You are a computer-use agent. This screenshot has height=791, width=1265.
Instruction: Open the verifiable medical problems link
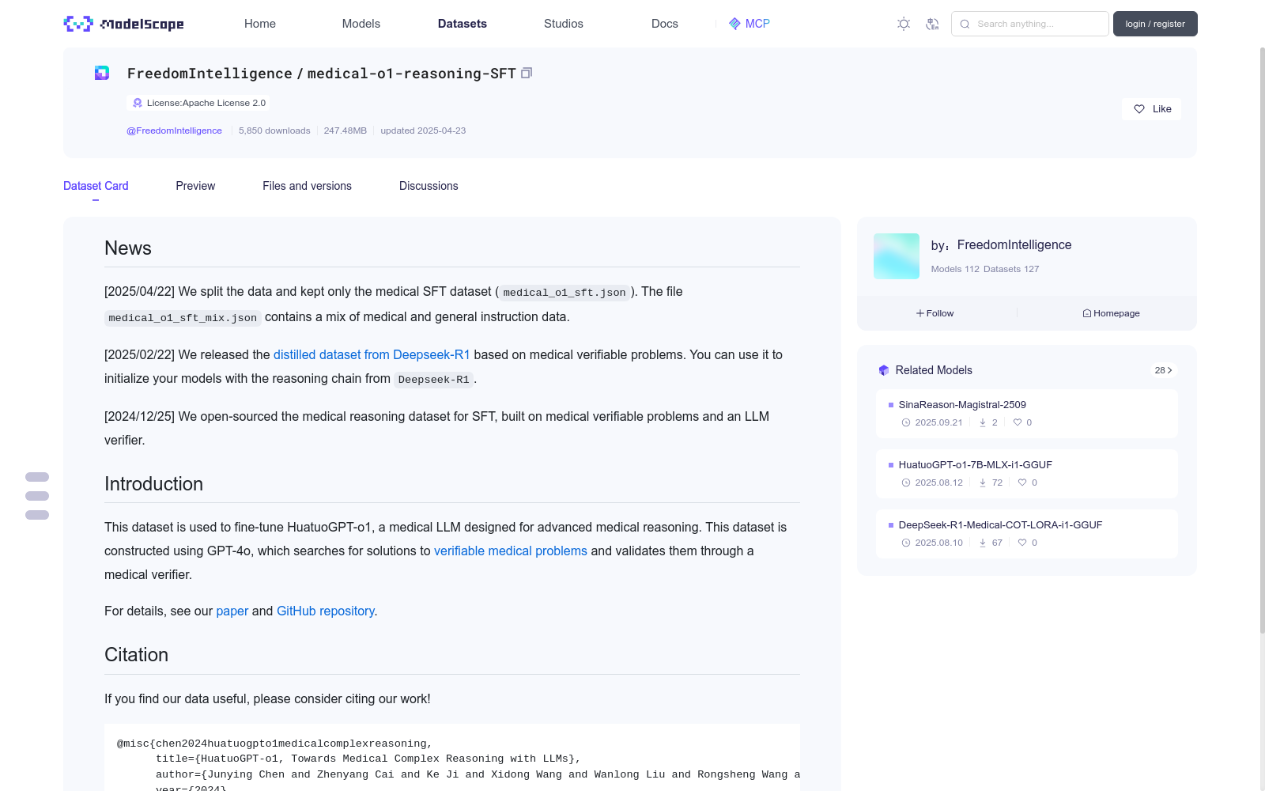point(511,551)
